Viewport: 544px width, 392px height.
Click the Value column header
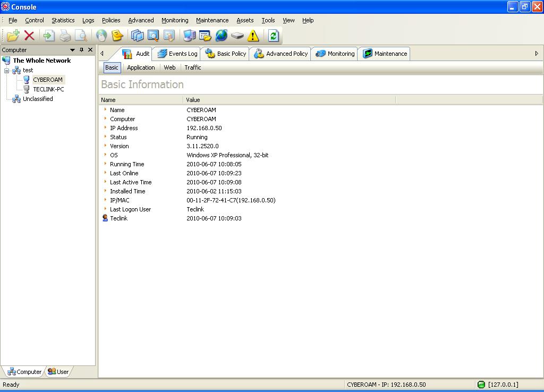(289, 100)
